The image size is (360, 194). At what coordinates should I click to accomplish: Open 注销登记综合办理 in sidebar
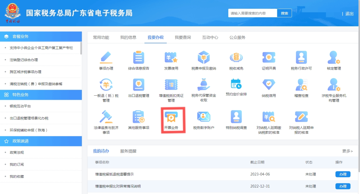24,60
